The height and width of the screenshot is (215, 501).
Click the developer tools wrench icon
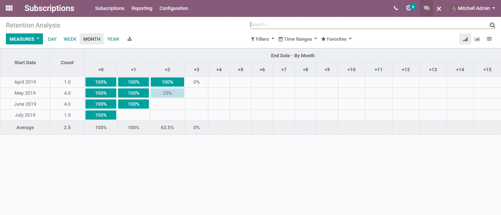[439, 8]
